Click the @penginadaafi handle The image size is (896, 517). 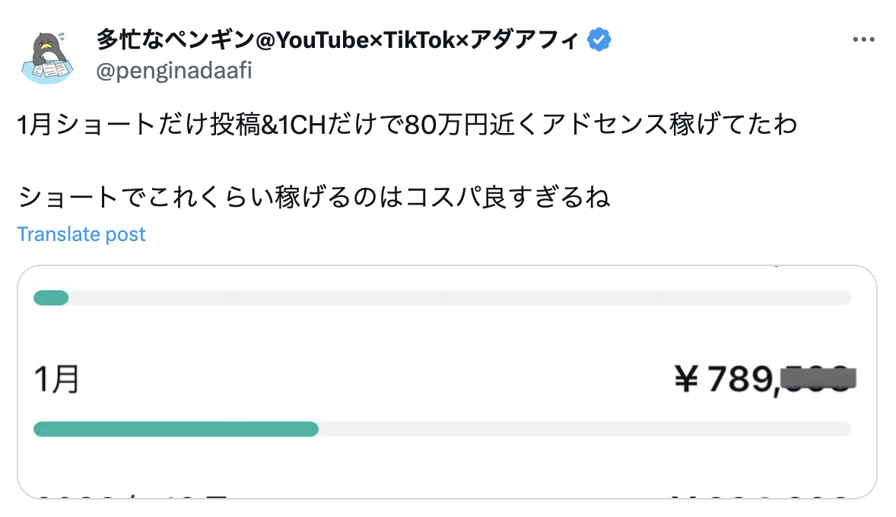tap(173, 71)
